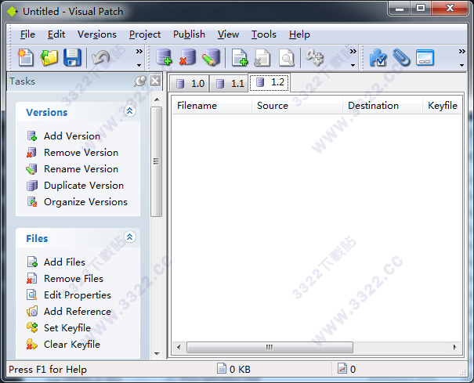The image size is (474, 383).
Task: Click the Tasks pane scroll down arrow
Action: tap(157, 353)
